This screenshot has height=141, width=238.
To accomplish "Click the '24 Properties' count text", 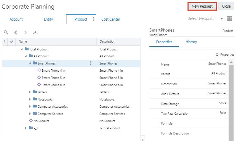I will [x=225, y=55].
